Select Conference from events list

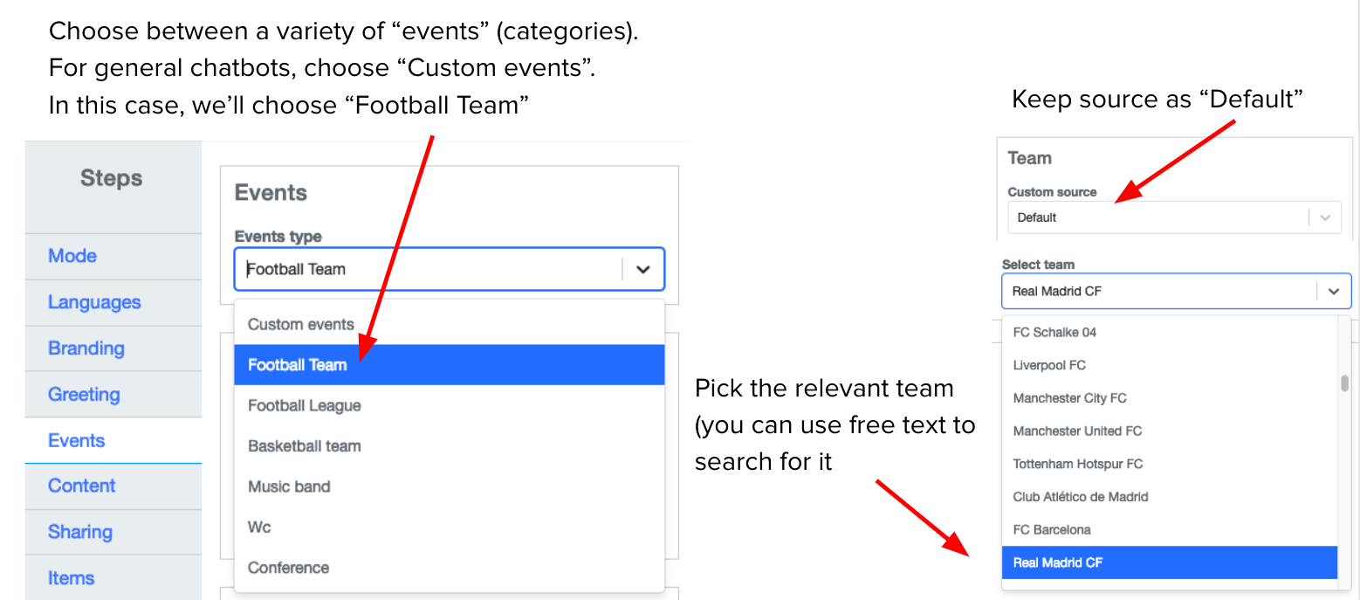coord(289,568)
